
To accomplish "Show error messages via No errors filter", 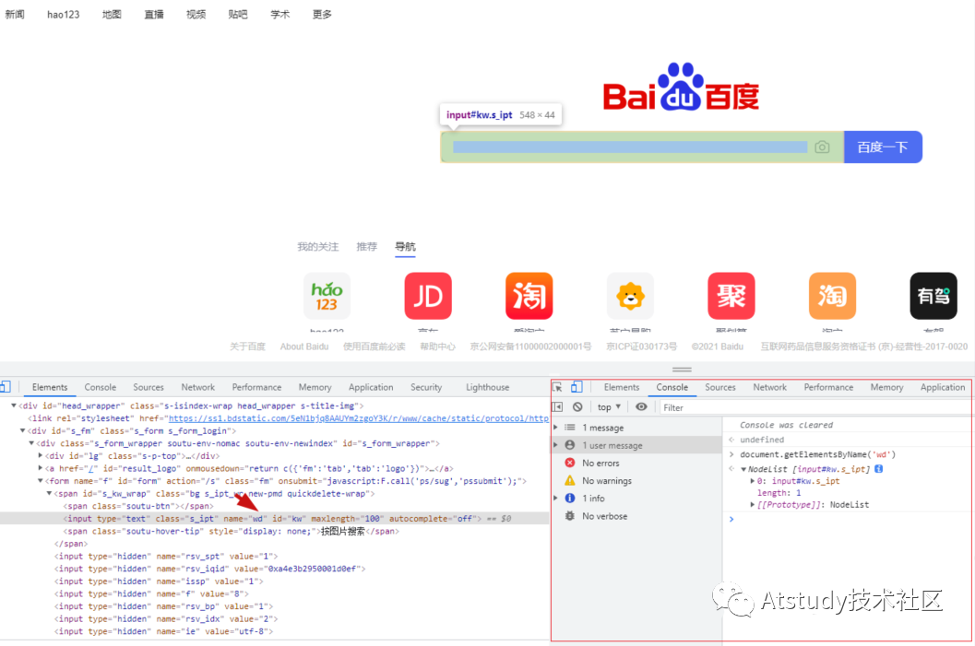I will click(x=600, y=464).
